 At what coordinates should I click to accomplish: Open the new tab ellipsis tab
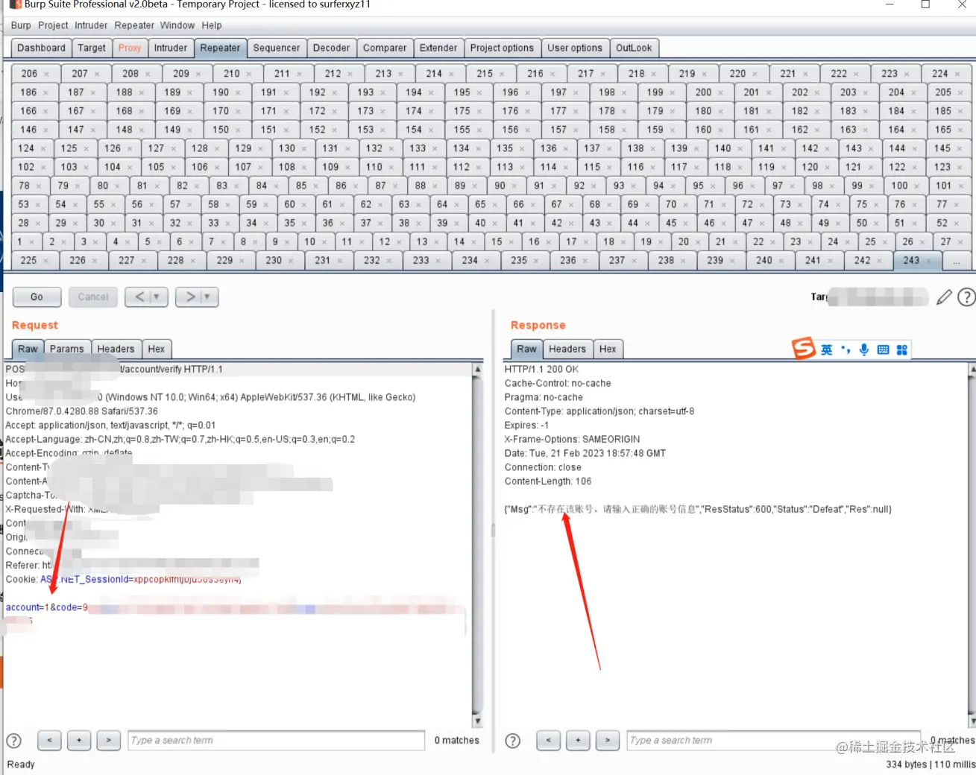[956, 261]
